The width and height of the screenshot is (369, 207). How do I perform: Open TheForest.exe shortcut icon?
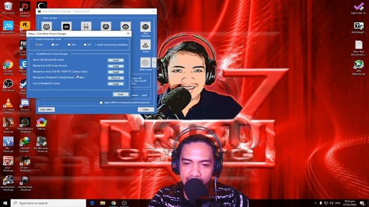coord(25,125)
